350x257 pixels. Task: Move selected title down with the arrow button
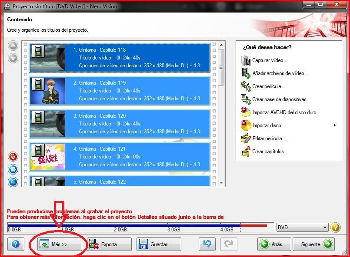point(13,58)
